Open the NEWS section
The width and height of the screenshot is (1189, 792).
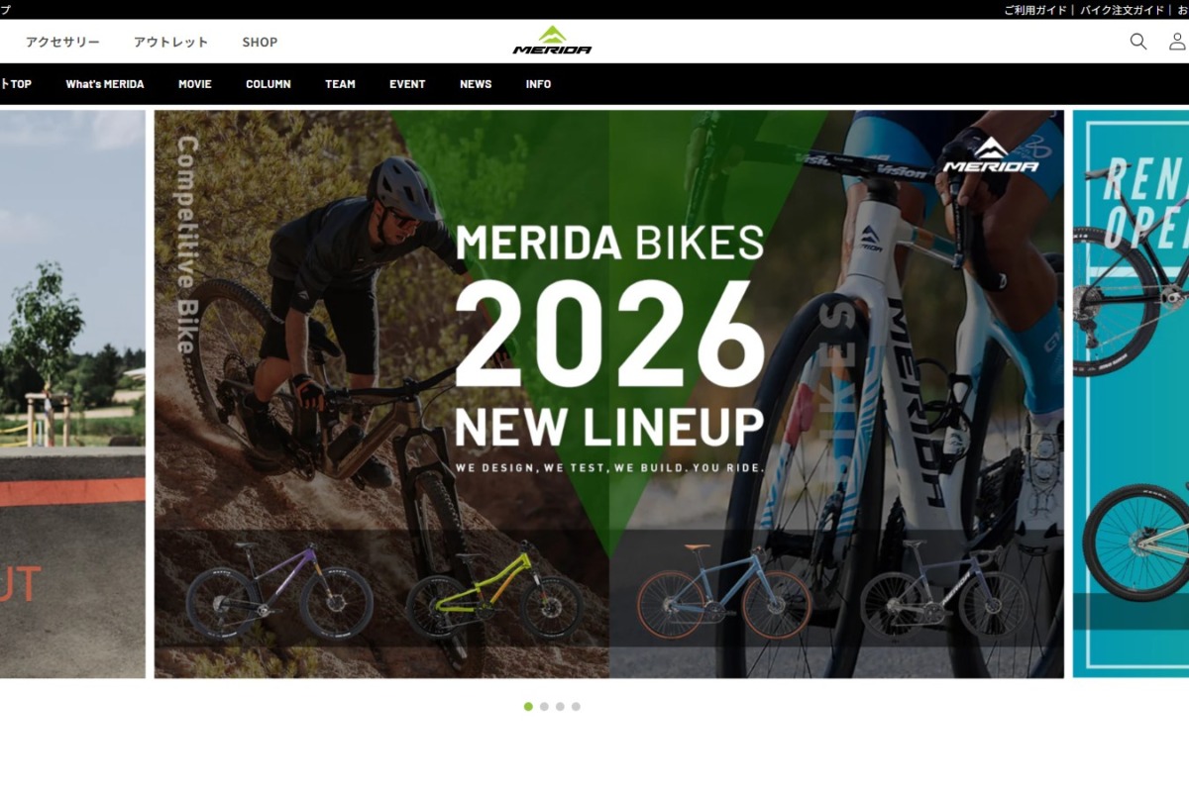476,84
